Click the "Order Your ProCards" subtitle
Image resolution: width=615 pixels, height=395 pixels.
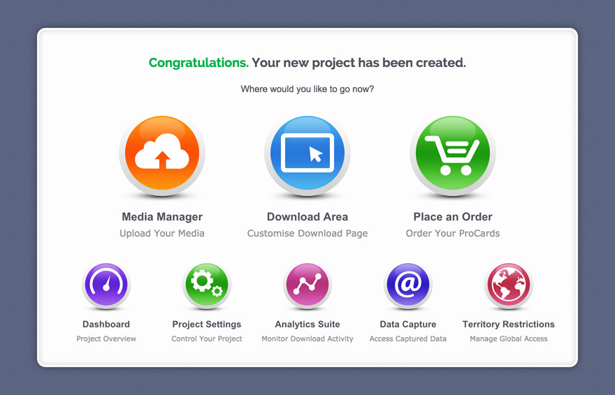(x=453, y=234)
